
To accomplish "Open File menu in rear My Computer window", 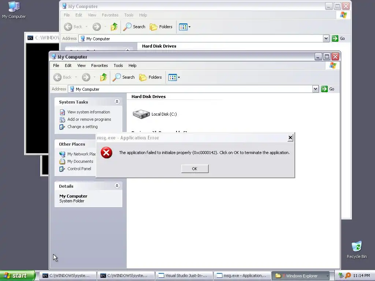I will tap(67, 15).
